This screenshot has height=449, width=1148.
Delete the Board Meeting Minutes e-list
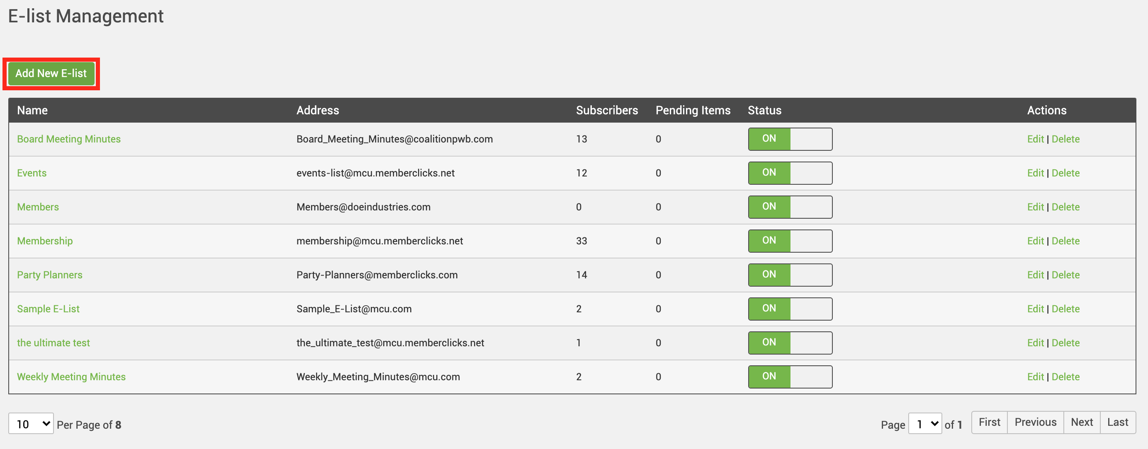[1065, 139]
